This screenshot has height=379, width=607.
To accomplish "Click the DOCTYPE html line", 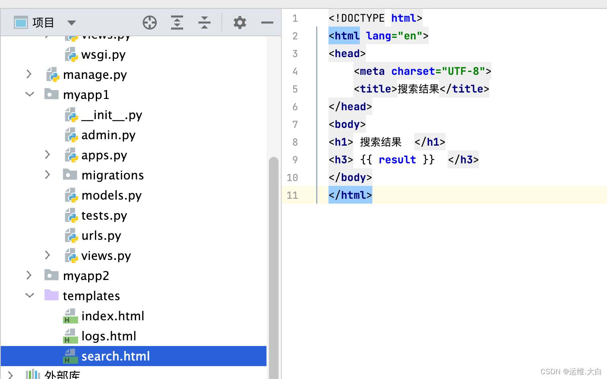I will 375,18.
